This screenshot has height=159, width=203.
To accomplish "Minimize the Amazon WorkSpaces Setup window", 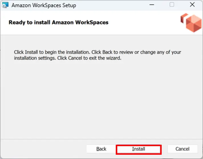I will click(x=152, y=5).
